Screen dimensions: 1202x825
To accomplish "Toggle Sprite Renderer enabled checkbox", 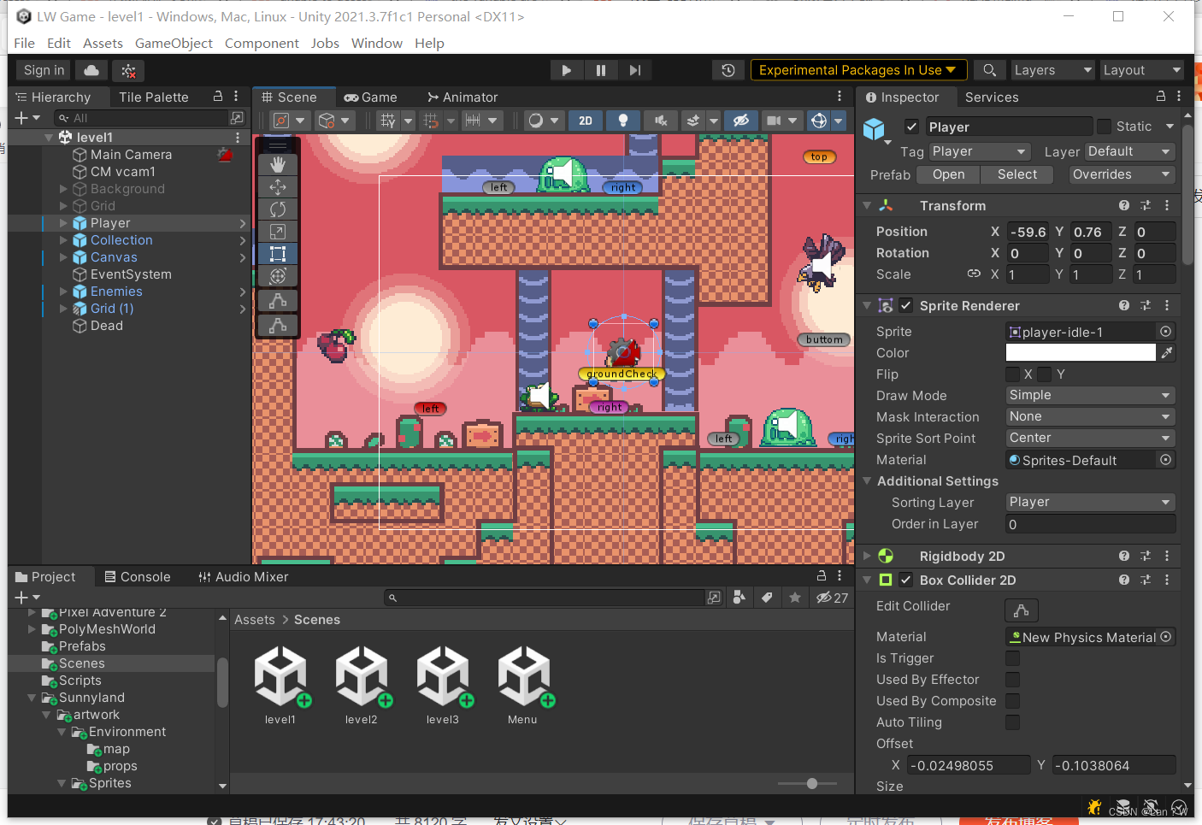I will [906, 305].
